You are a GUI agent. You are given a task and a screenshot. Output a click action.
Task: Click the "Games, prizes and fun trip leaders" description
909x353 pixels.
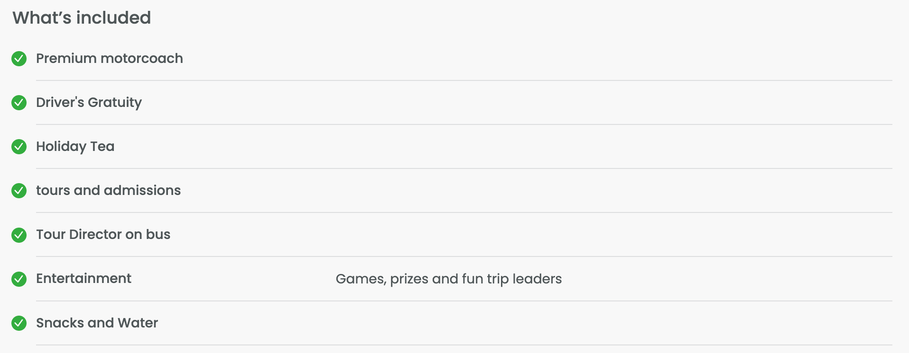pyautogui.click(x=449, y=279)
